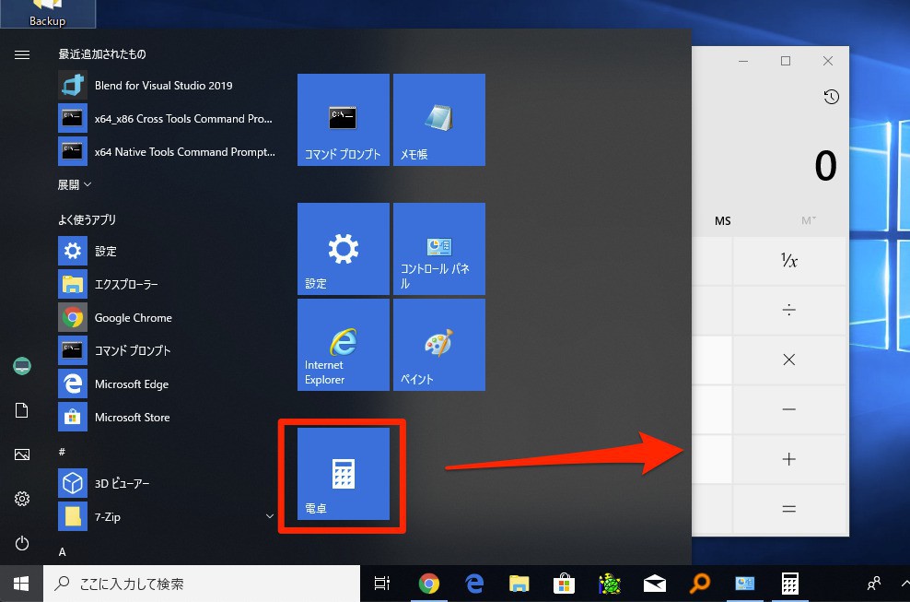Image resolution: width=910 pixels, height=602 pixels.
Task: Open the Command Prompt (コマンド プロンプト) tile
Action: click(x=343, y=120)
